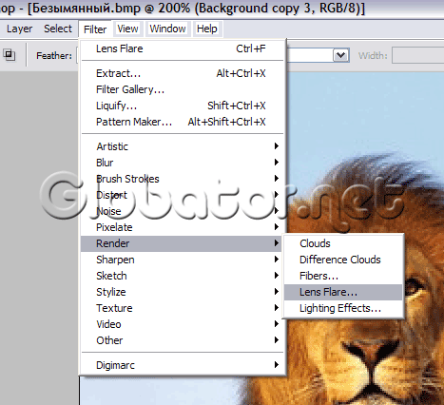Expand the Sharpen filter submenu

coord(182,260)
